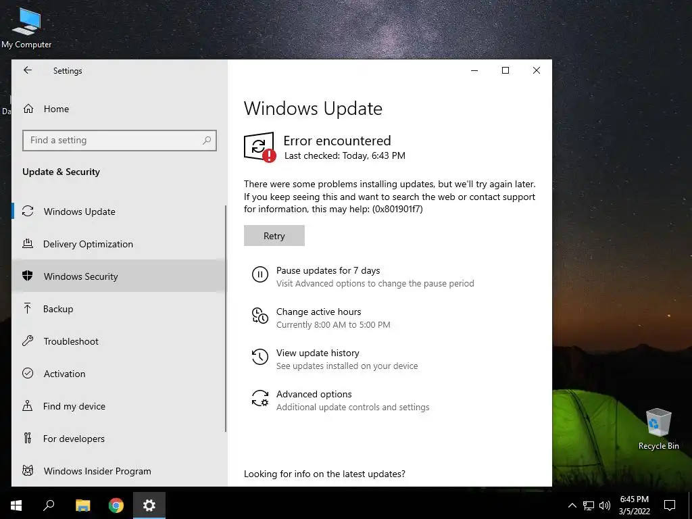Click the Troubleshoot wrench icon

click(x=28, y=341)
